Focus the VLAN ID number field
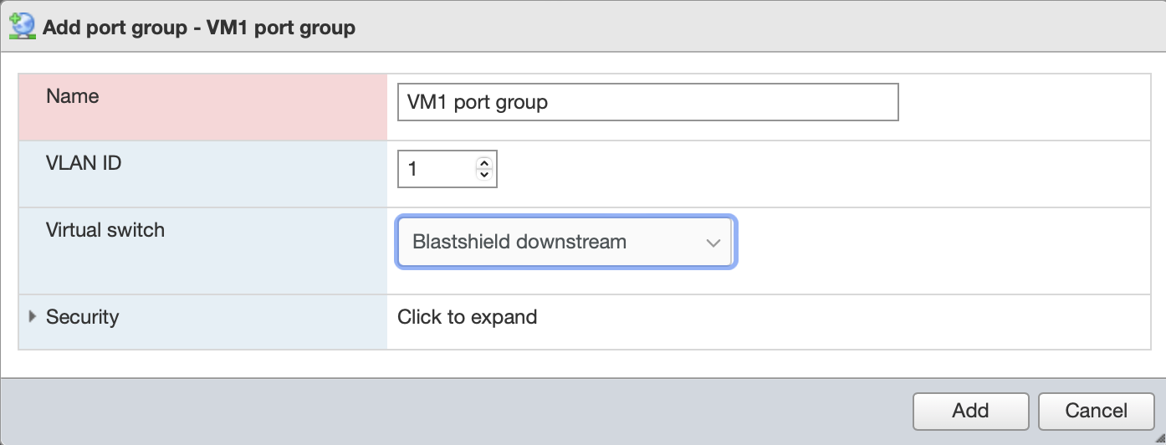This screenshot has height=445, width=1166. (437, 170)
